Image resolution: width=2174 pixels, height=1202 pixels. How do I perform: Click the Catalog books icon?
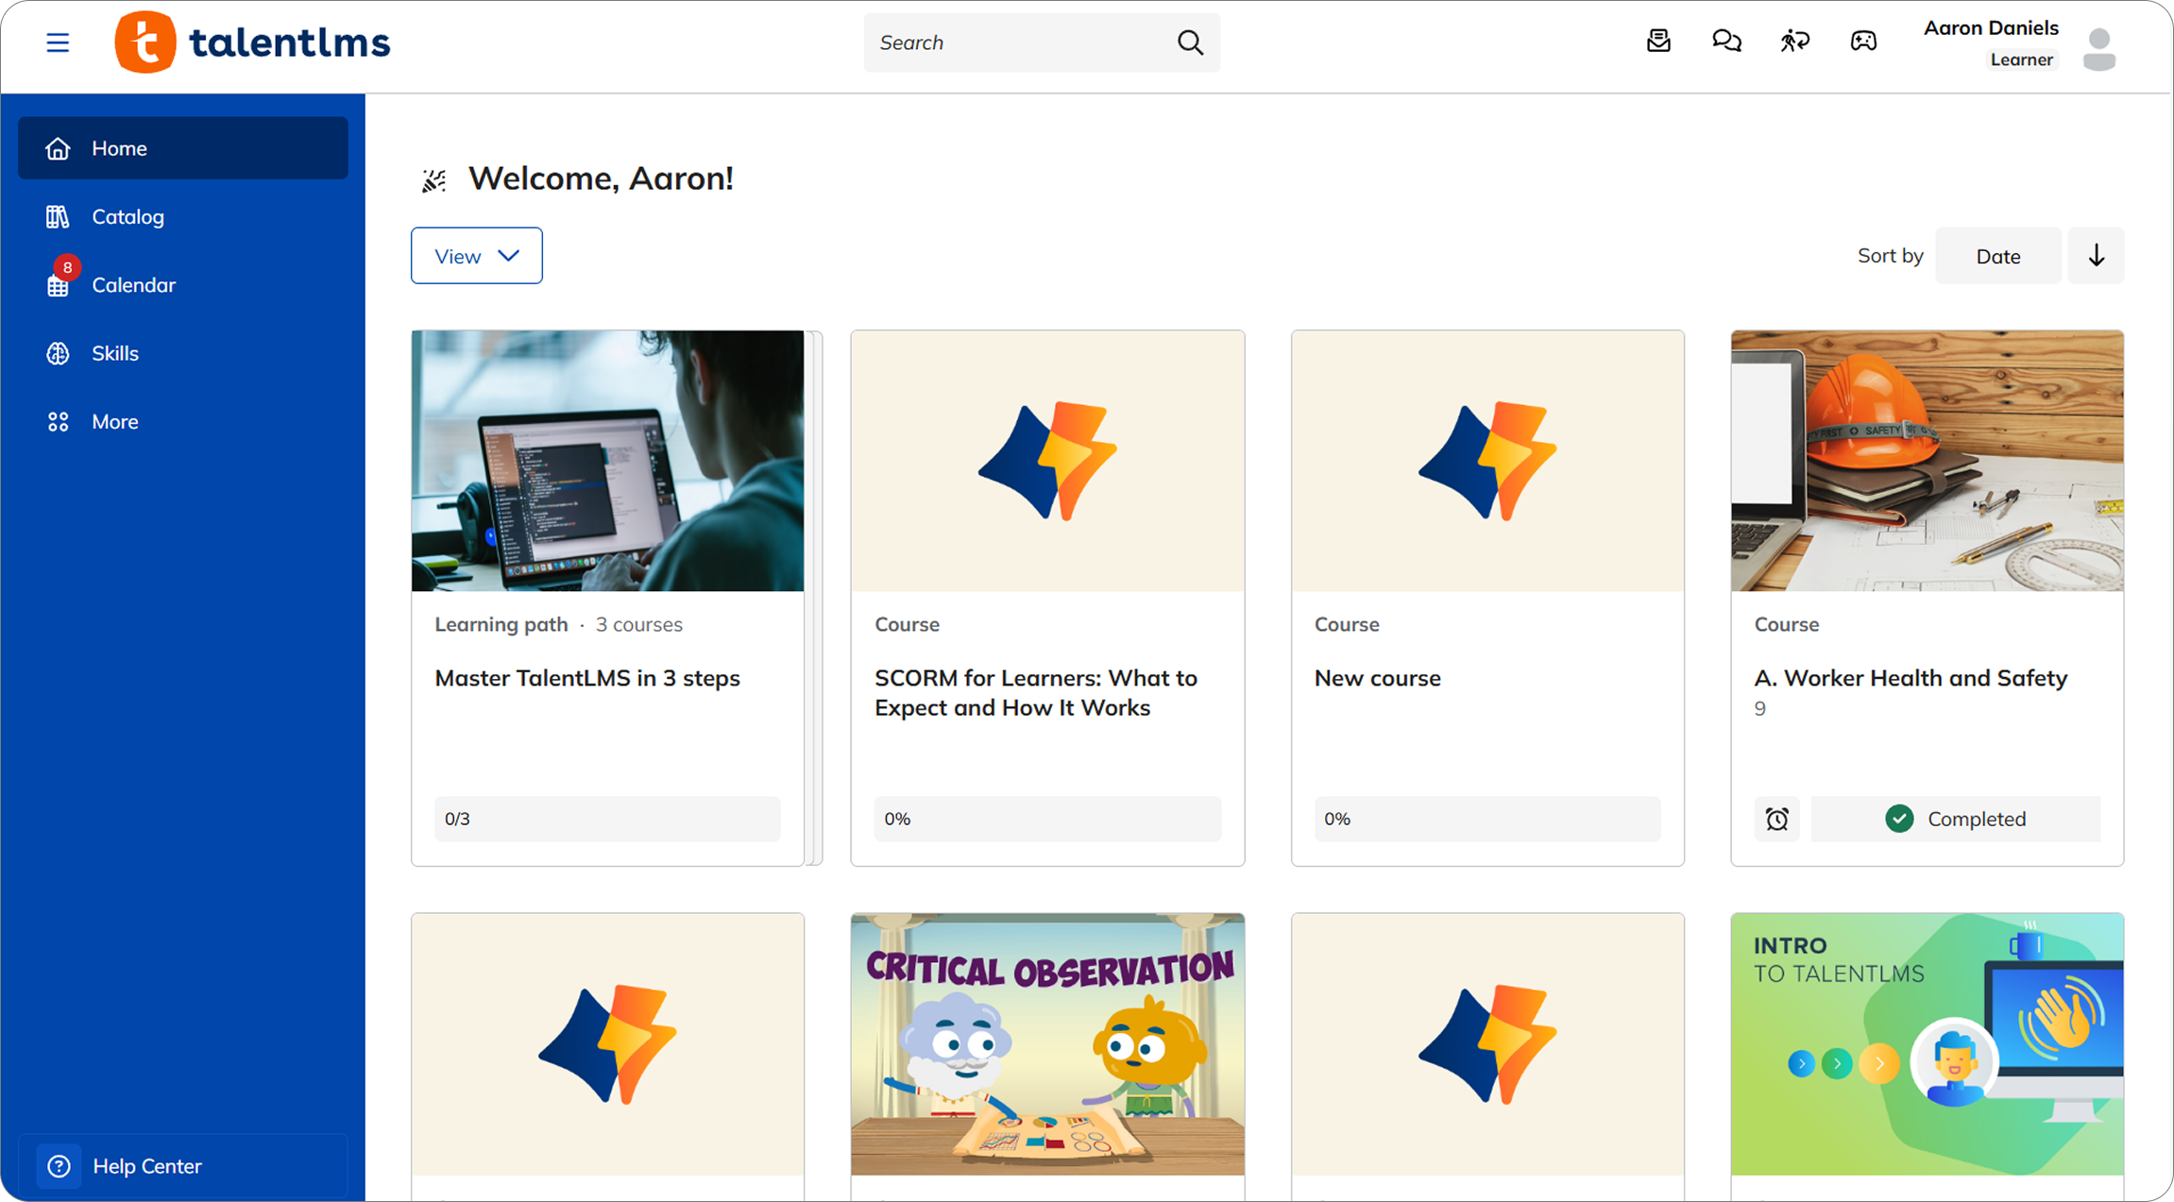click(58, 217)
